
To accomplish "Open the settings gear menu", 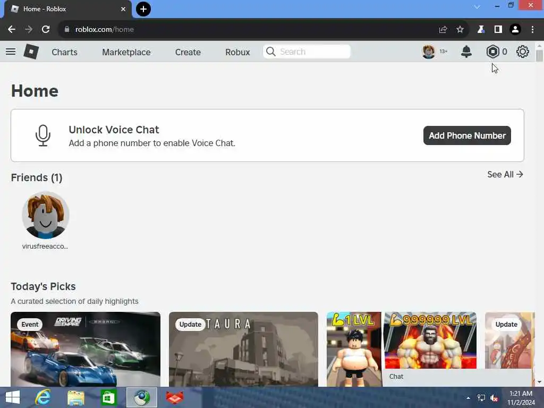I will [523, 52].
